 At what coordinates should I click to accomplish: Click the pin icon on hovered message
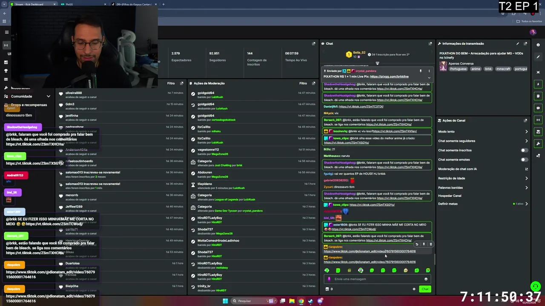coord(424,244)
